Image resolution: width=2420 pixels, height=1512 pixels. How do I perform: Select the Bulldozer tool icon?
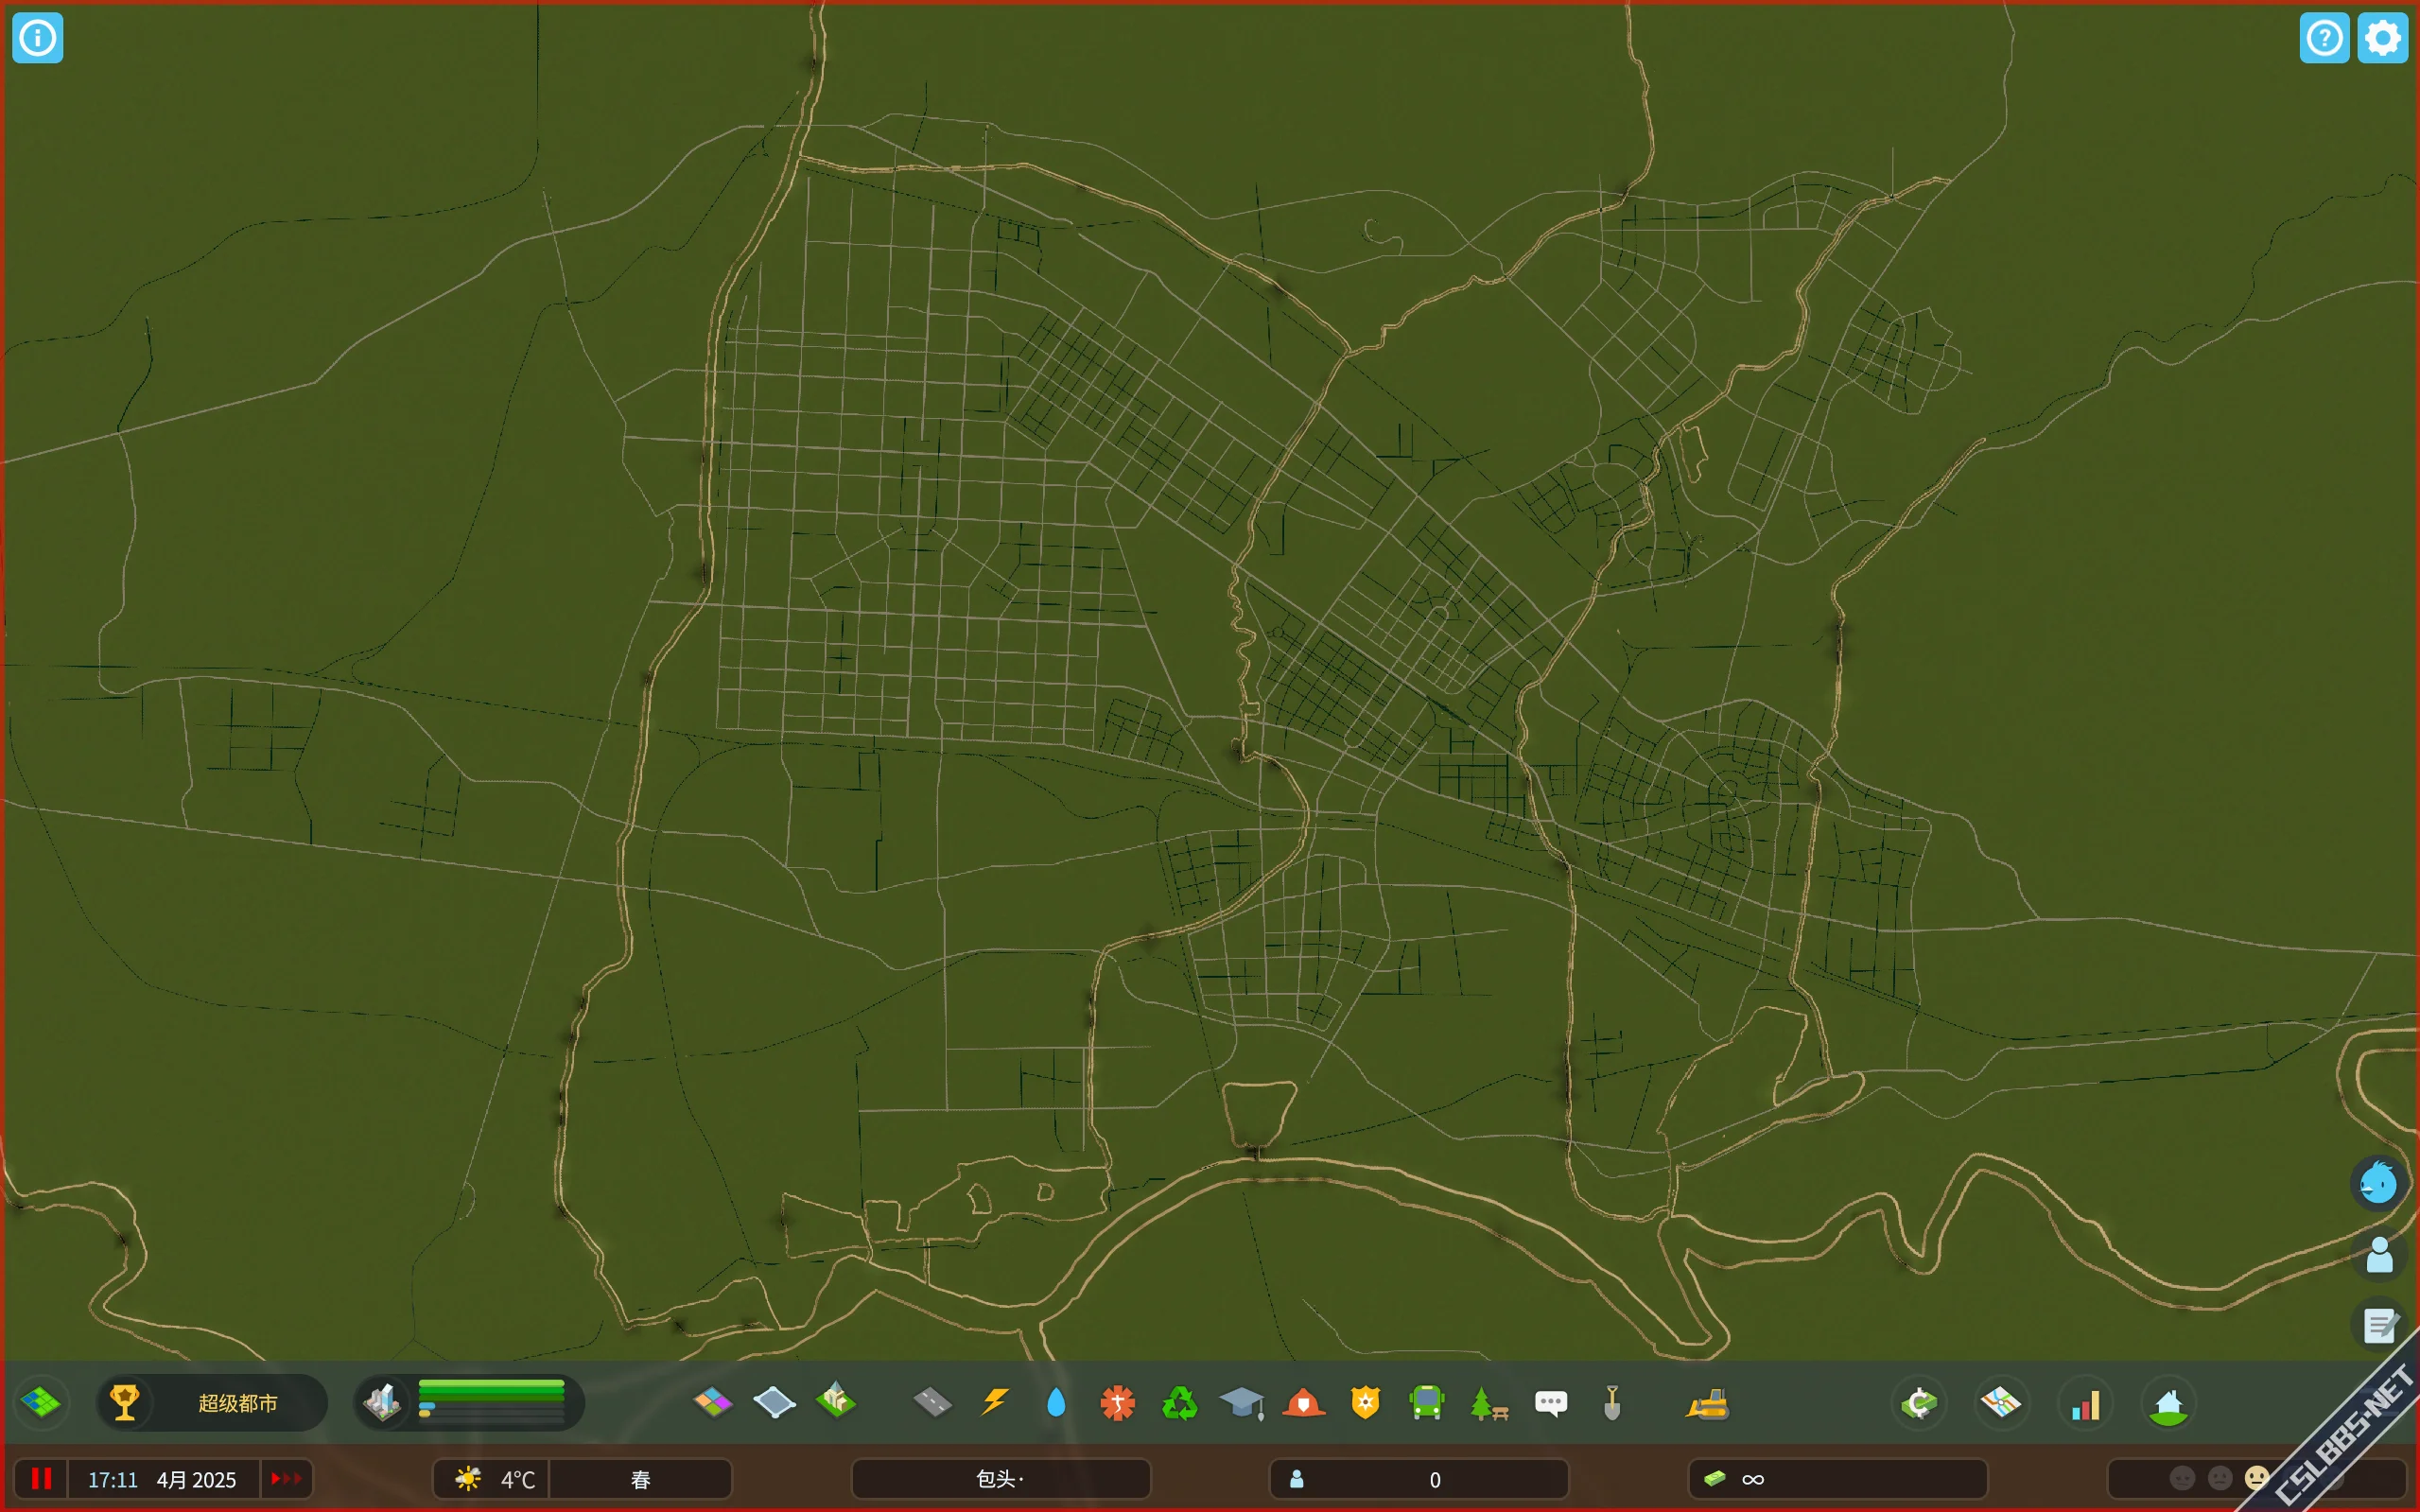point(1708,1403)
